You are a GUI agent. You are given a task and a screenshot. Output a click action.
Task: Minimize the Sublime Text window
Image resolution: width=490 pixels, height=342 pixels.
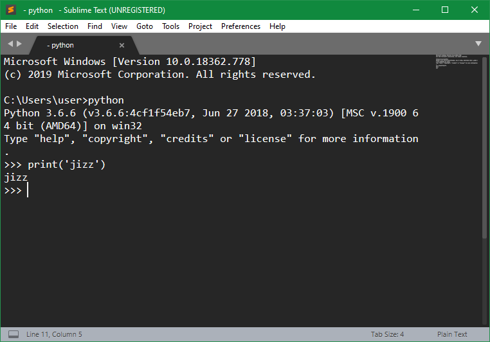pos(416,10)
